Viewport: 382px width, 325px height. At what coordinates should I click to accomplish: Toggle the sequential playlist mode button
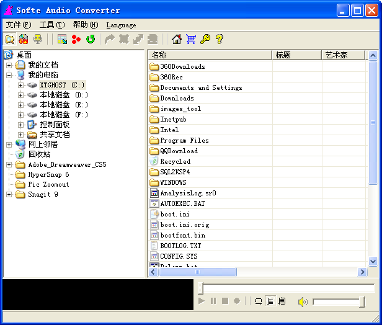tap(270, 301)
